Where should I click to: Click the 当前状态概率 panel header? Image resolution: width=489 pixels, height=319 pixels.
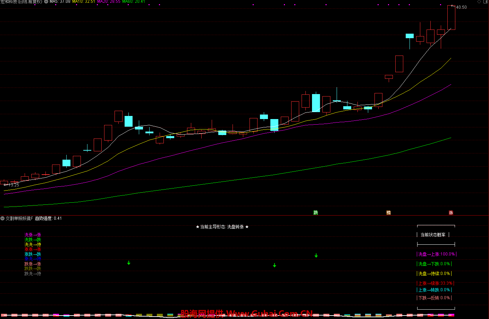(433, 235)
